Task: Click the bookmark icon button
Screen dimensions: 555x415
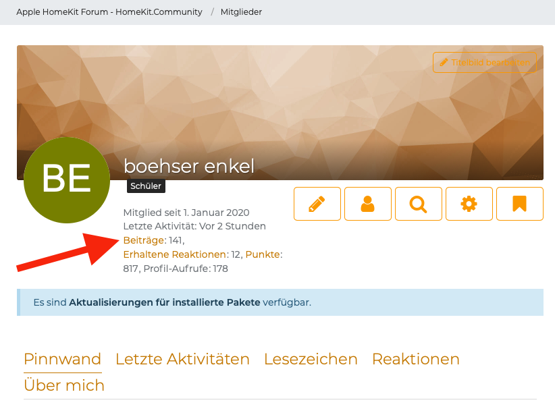Action: click(519, 204)
